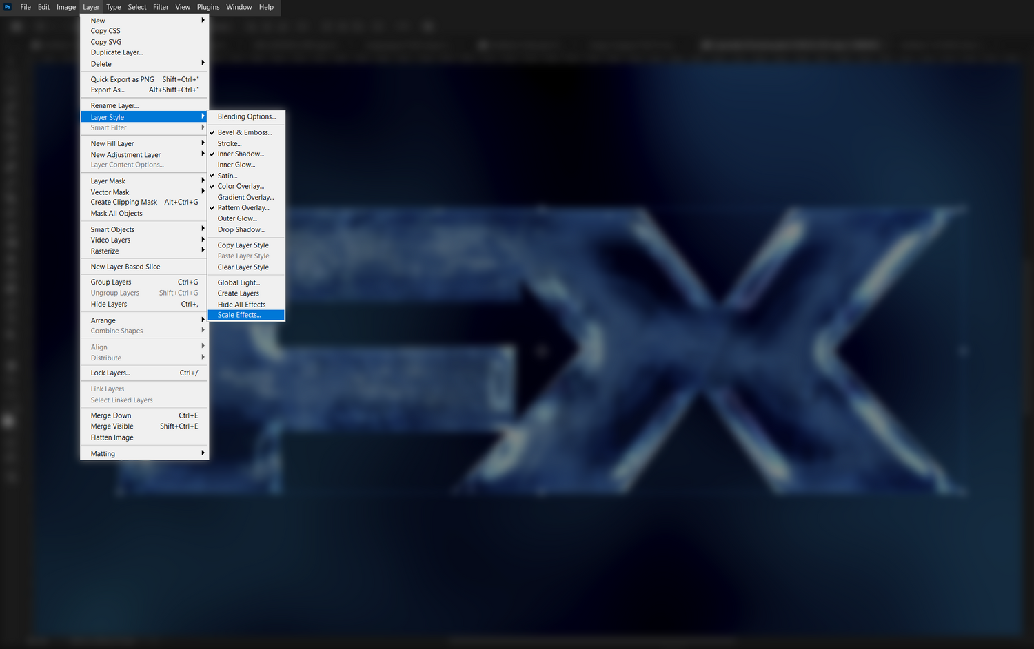Enable the Gradient Overlay effect
The height and width of the screenshot is (649, 1034).
coord(246,197)
